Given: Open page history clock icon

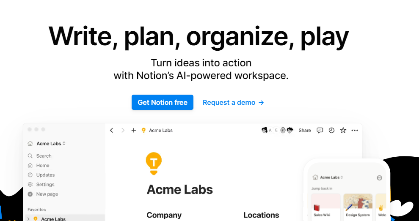Looking at the screenshot, I should pyautogui.click(x=331, y=130).
